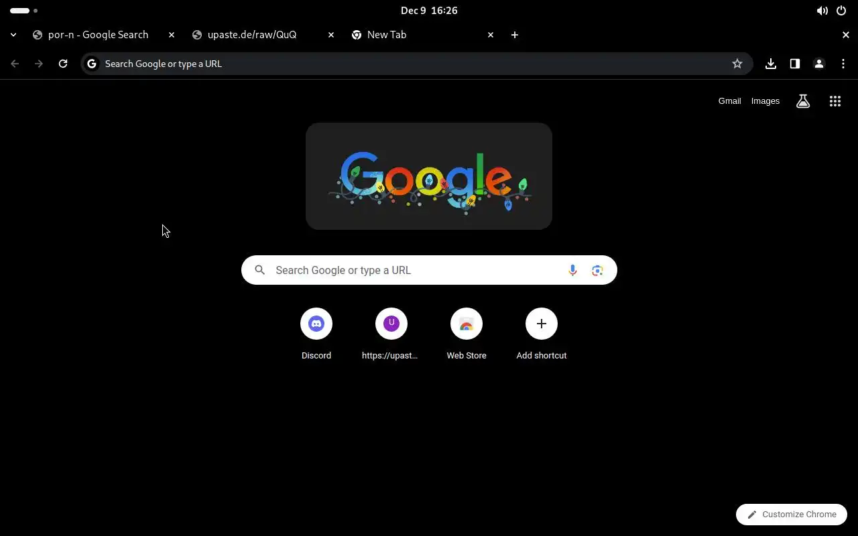Show the side panel
Image resolution: width=858 pixels, height=536 pixels.
(x=795, y=64)
